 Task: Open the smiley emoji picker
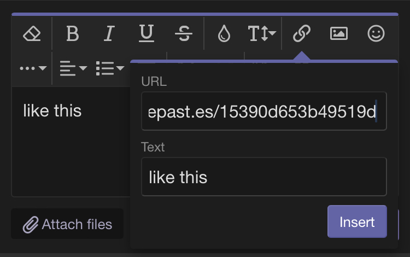(376, 33)
